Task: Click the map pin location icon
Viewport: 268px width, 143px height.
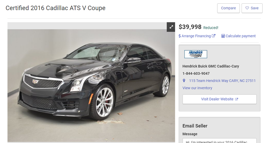Action: coord(184,81)
